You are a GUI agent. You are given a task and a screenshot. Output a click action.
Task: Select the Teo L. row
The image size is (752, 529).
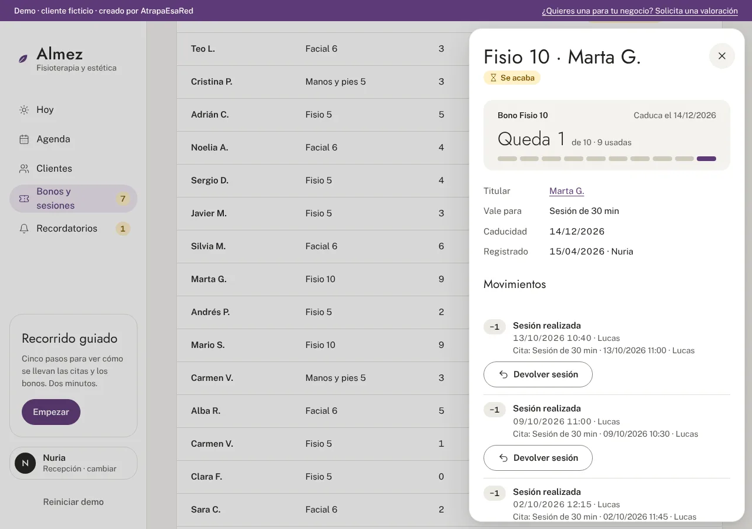(x=323, y=49)
